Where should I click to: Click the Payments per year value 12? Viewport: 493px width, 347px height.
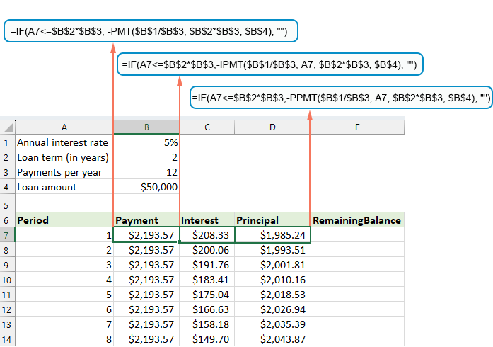click(x=146, y=172)
